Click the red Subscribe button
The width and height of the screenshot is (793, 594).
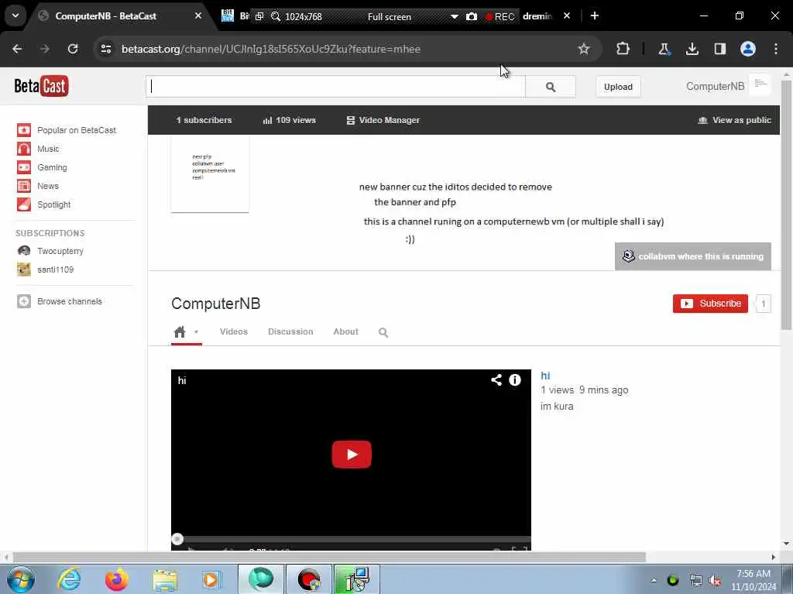(x=710, y=304)
